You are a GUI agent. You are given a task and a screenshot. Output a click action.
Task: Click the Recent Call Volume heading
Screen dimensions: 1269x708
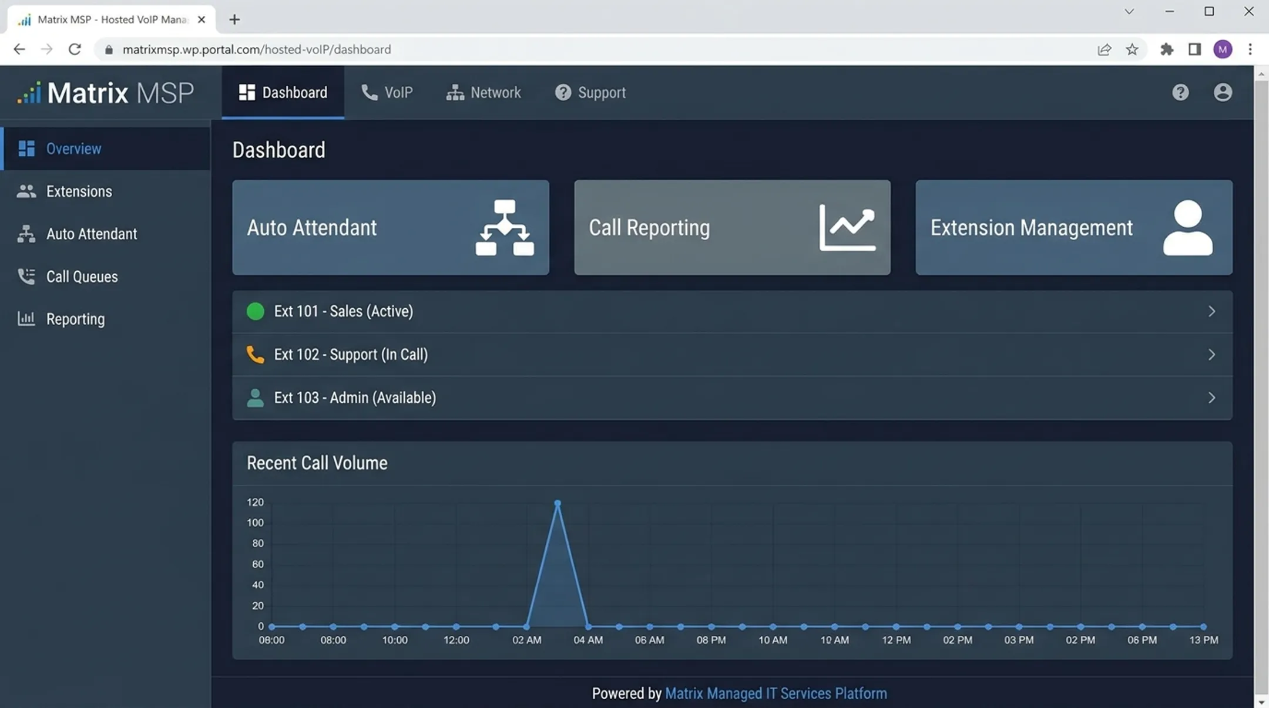tap(317, 463)
